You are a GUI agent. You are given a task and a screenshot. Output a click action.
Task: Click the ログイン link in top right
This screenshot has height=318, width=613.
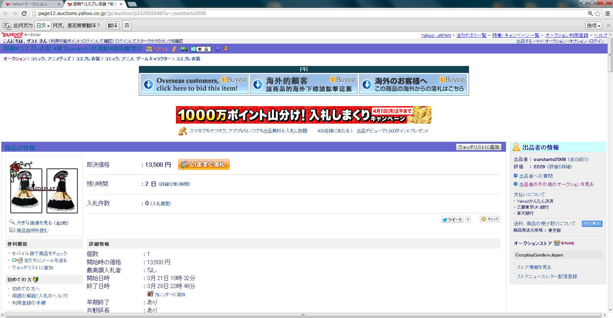(597, 41)
